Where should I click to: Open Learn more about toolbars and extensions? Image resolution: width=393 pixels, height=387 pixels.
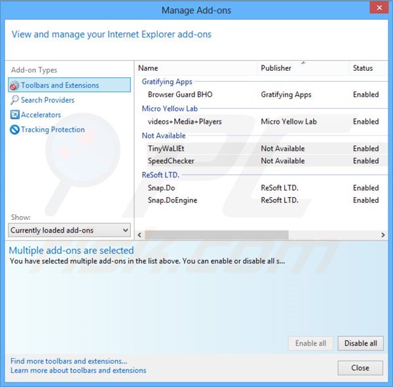pyautogui.click(x=78, y=370)
